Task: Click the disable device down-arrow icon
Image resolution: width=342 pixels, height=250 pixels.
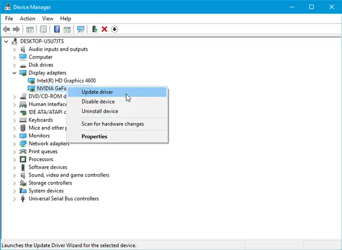Action: coord(115,29)
